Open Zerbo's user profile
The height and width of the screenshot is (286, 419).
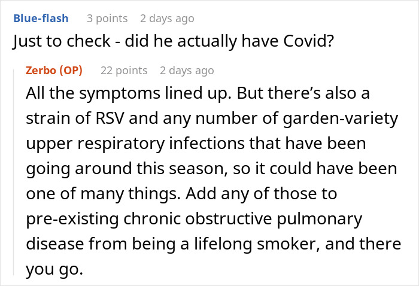pos(42,70)
